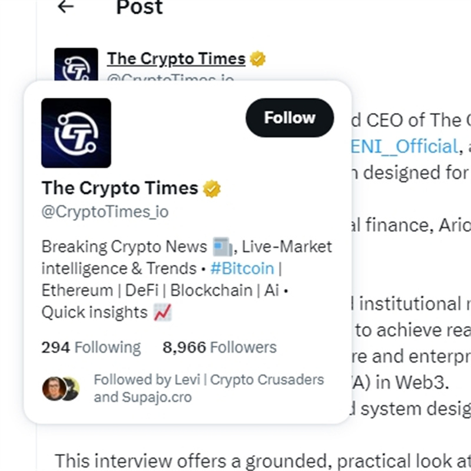The image size is (471, 471).
Task: Open the #Bitcoin hashtag link
Action: (x=242, y=268)
